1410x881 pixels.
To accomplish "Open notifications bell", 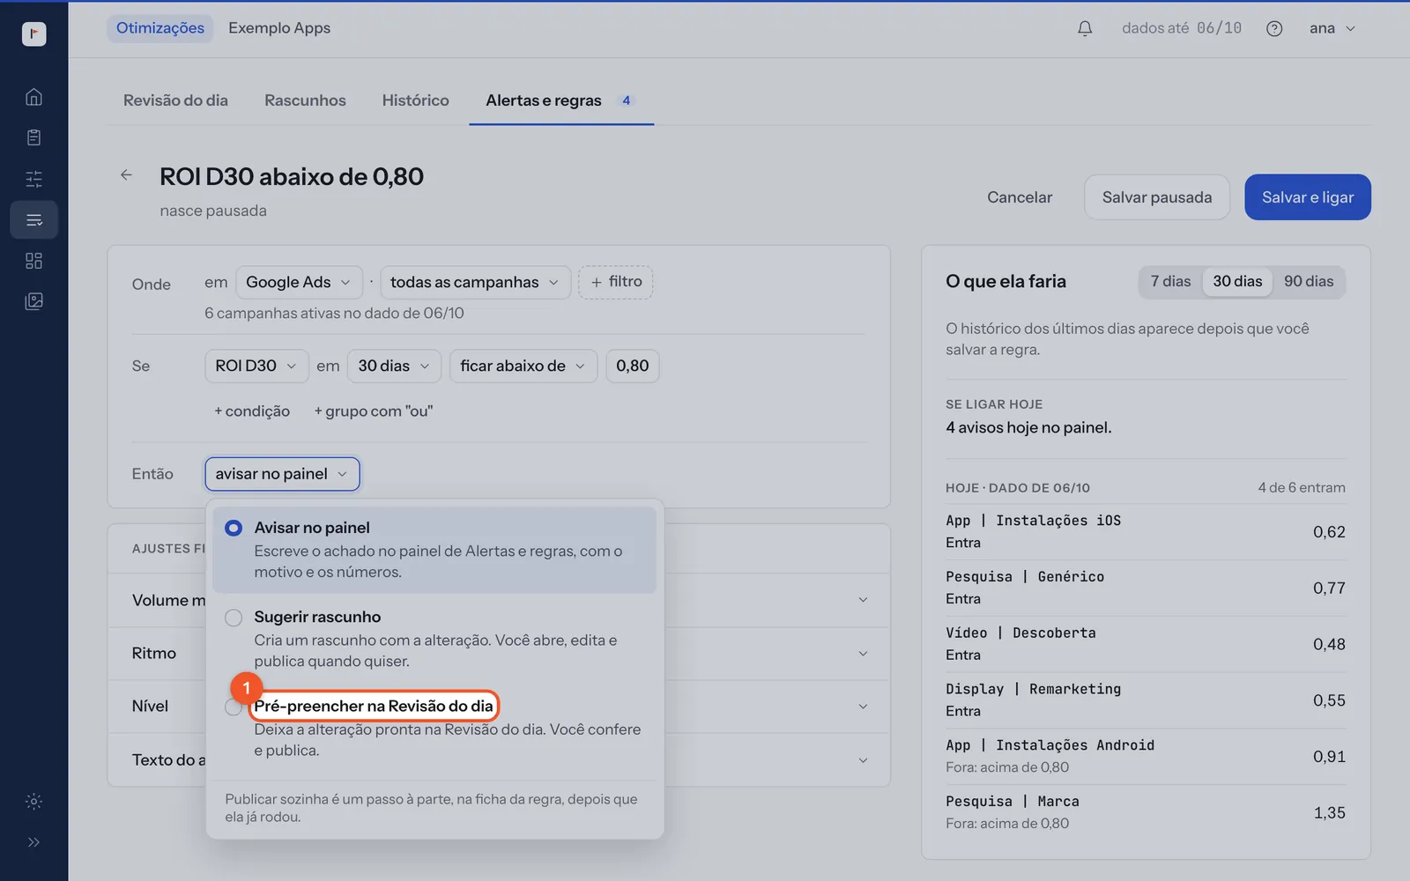I will 1085,28.
